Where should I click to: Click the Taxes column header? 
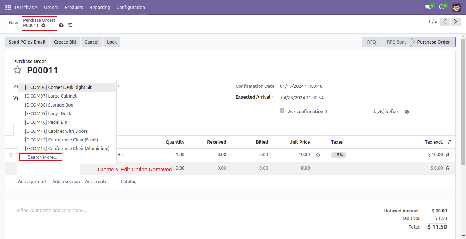pyautogui.click(x=337, y=142)
